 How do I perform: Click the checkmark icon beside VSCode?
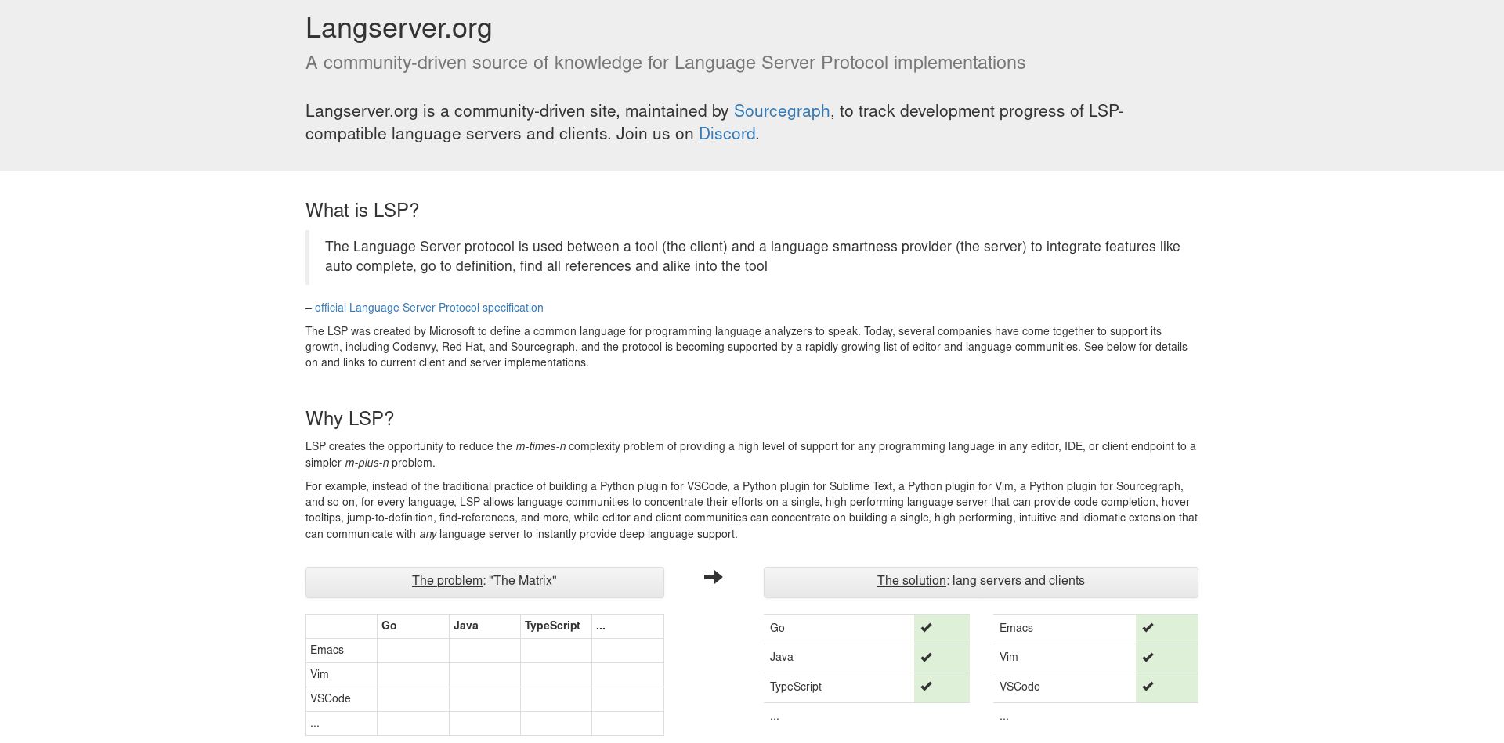pos(1148,687)
